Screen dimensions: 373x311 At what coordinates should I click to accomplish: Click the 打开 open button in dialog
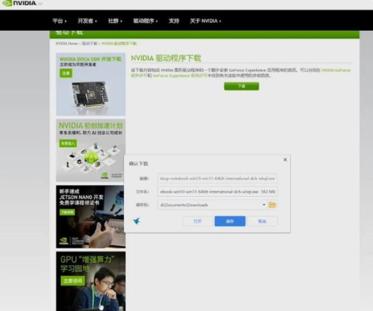coord(197,221)
